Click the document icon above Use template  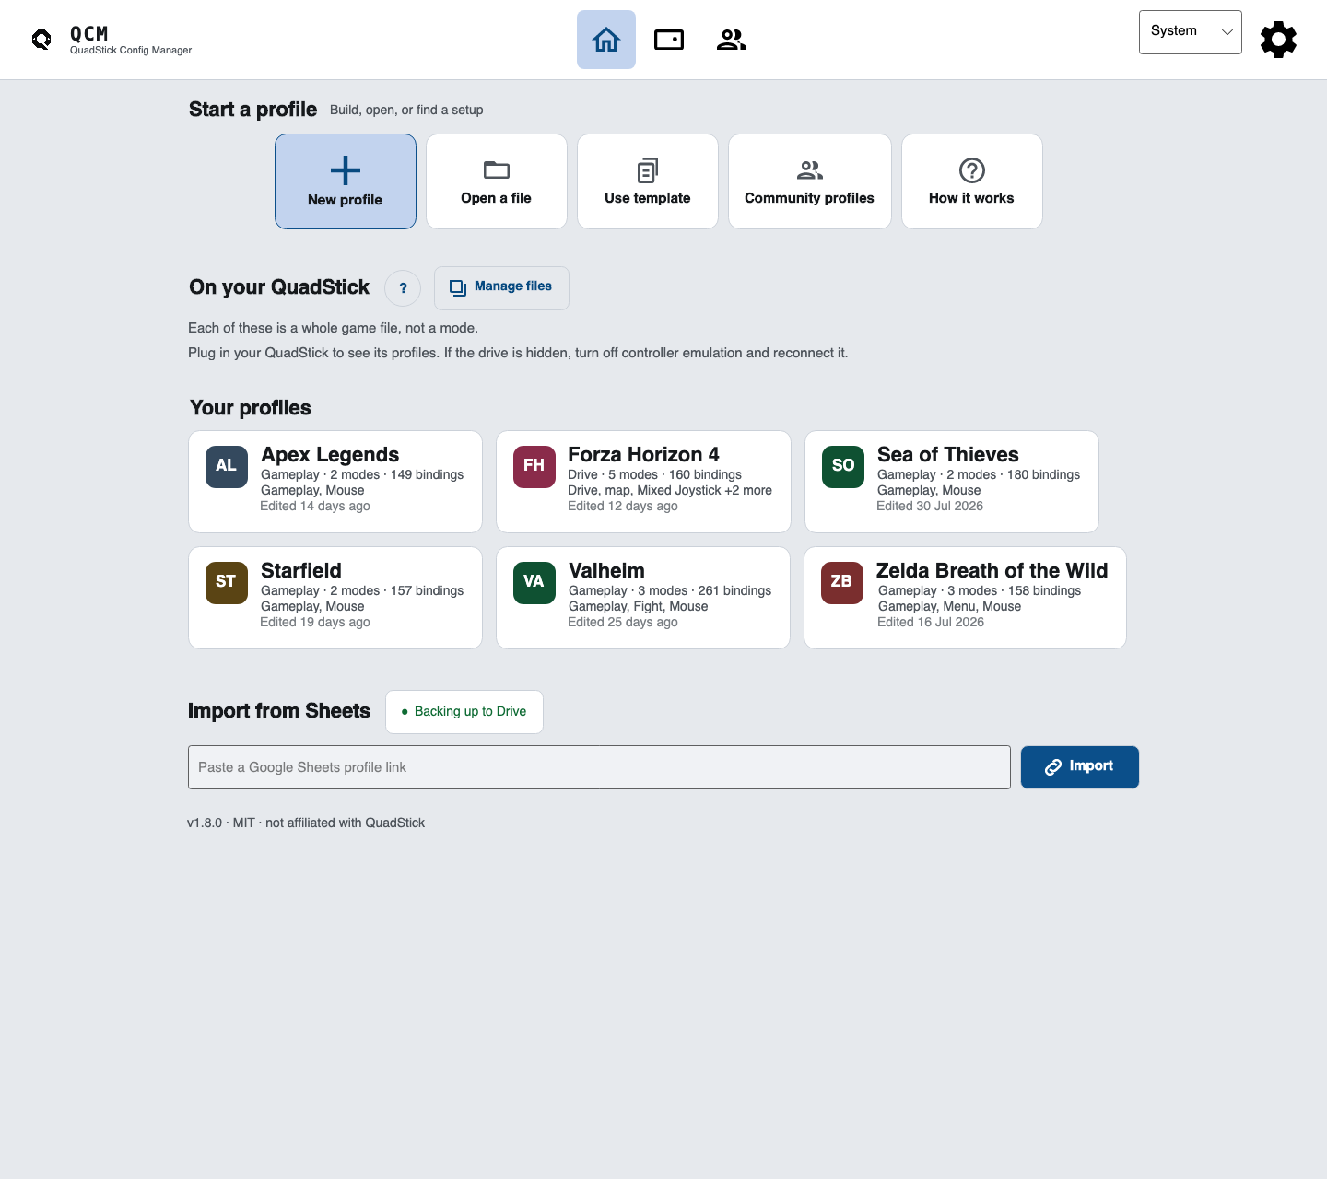coord(648,170)
